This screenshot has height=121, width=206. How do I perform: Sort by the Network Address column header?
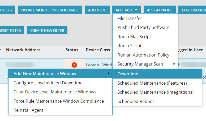(x=23, y=50)
